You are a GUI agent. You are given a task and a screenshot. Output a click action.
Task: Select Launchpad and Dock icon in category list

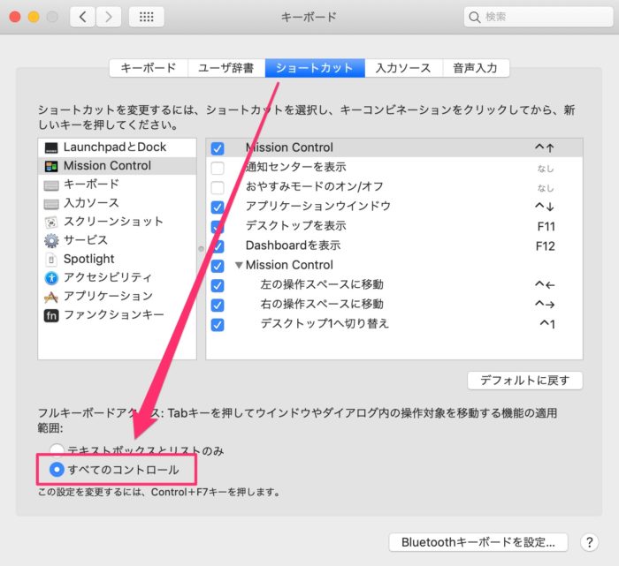(51, 147)
